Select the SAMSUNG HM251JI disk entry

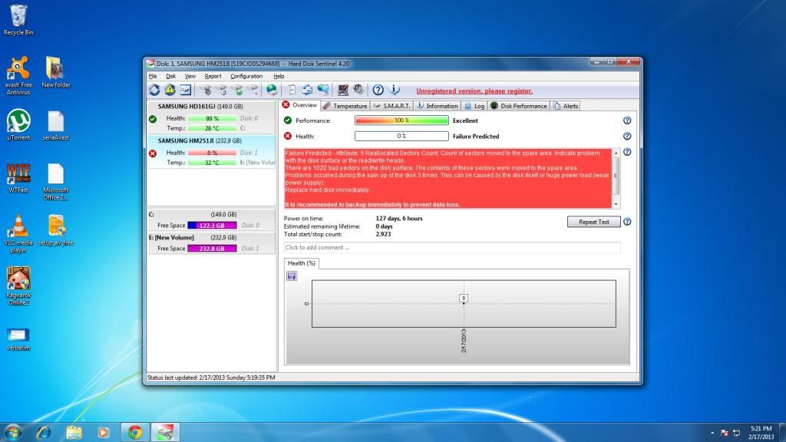211,152
